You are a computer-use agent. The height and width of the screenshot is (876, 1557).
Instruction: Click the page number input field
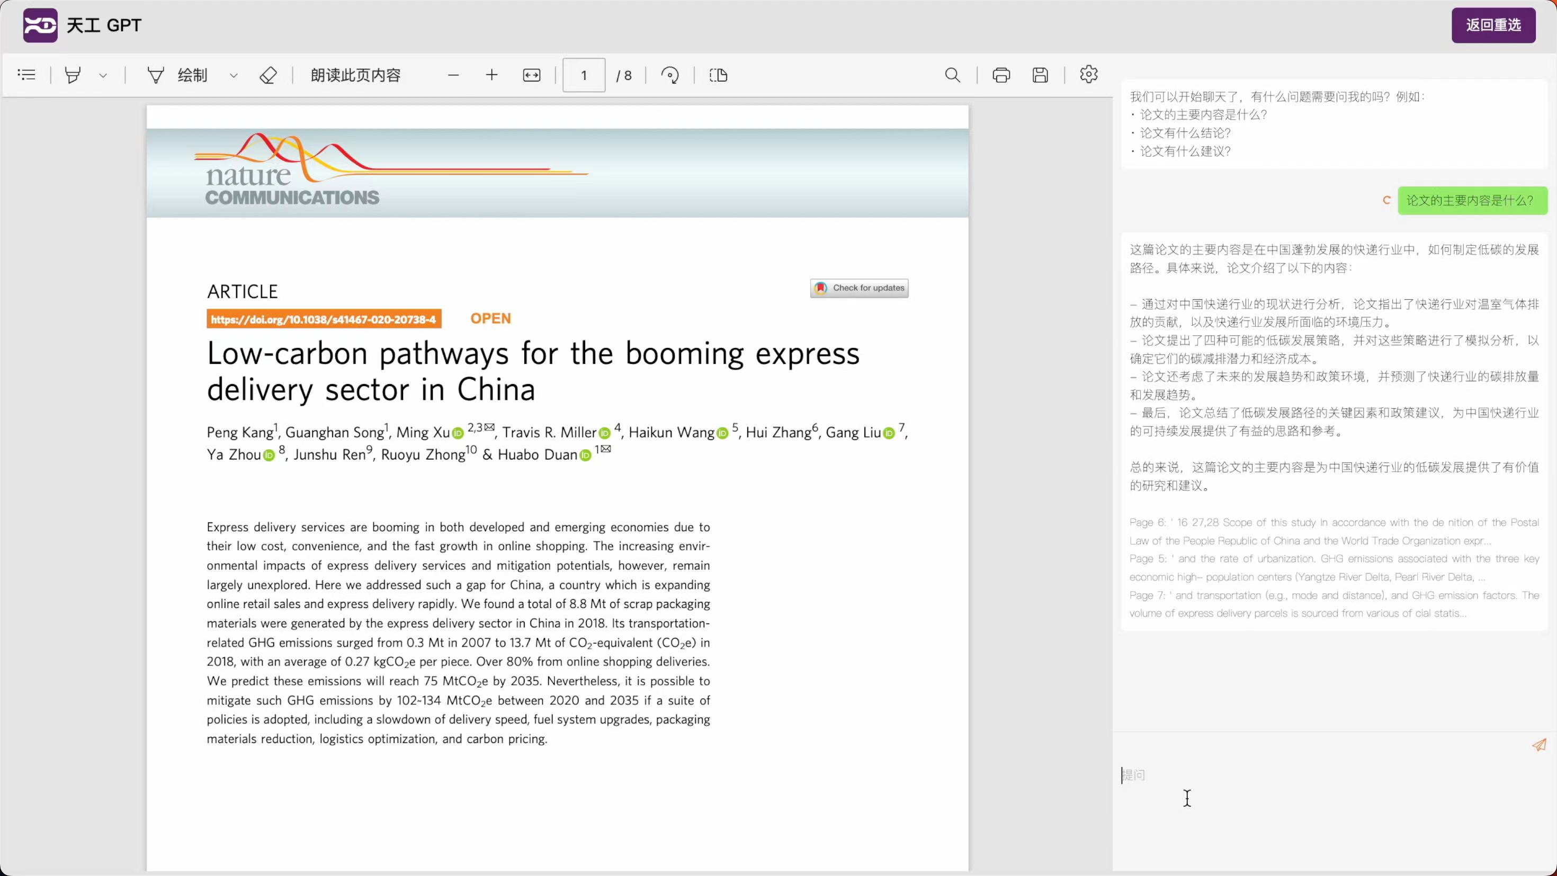tap(583, 75)
